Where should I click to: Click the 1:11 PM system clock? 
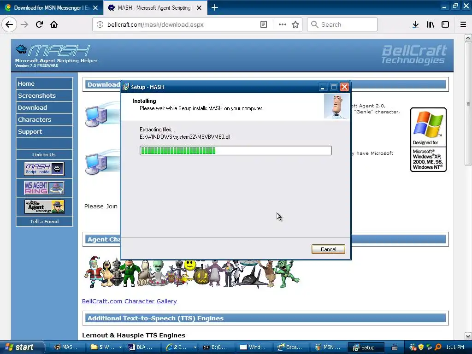click(455, 347)
